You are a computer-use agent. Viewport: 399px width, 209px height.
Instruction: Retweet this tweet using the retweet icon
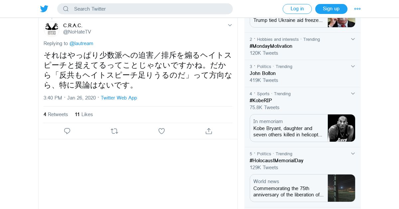(114, 131)
